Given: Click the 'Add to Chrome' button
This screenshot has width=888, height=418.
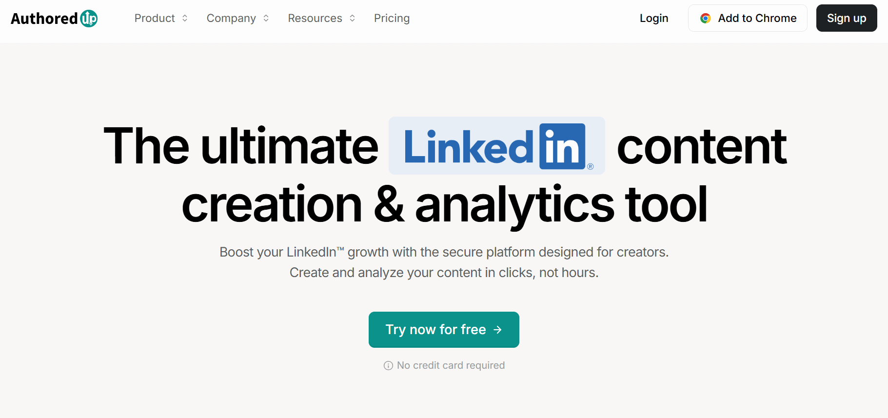Looking at the screenshot, I should pos(748,18).
